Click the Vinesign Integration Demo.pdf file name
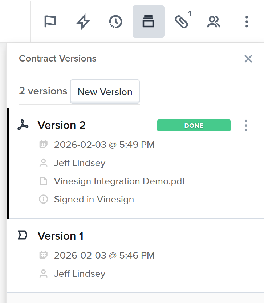Screen dimensions: 264x303 pyautogui.click(x=119, y=181)
